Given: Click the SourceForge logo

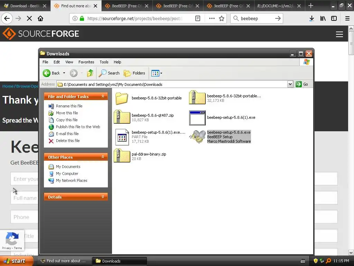Looking at the screenshot, I should 41,34.
